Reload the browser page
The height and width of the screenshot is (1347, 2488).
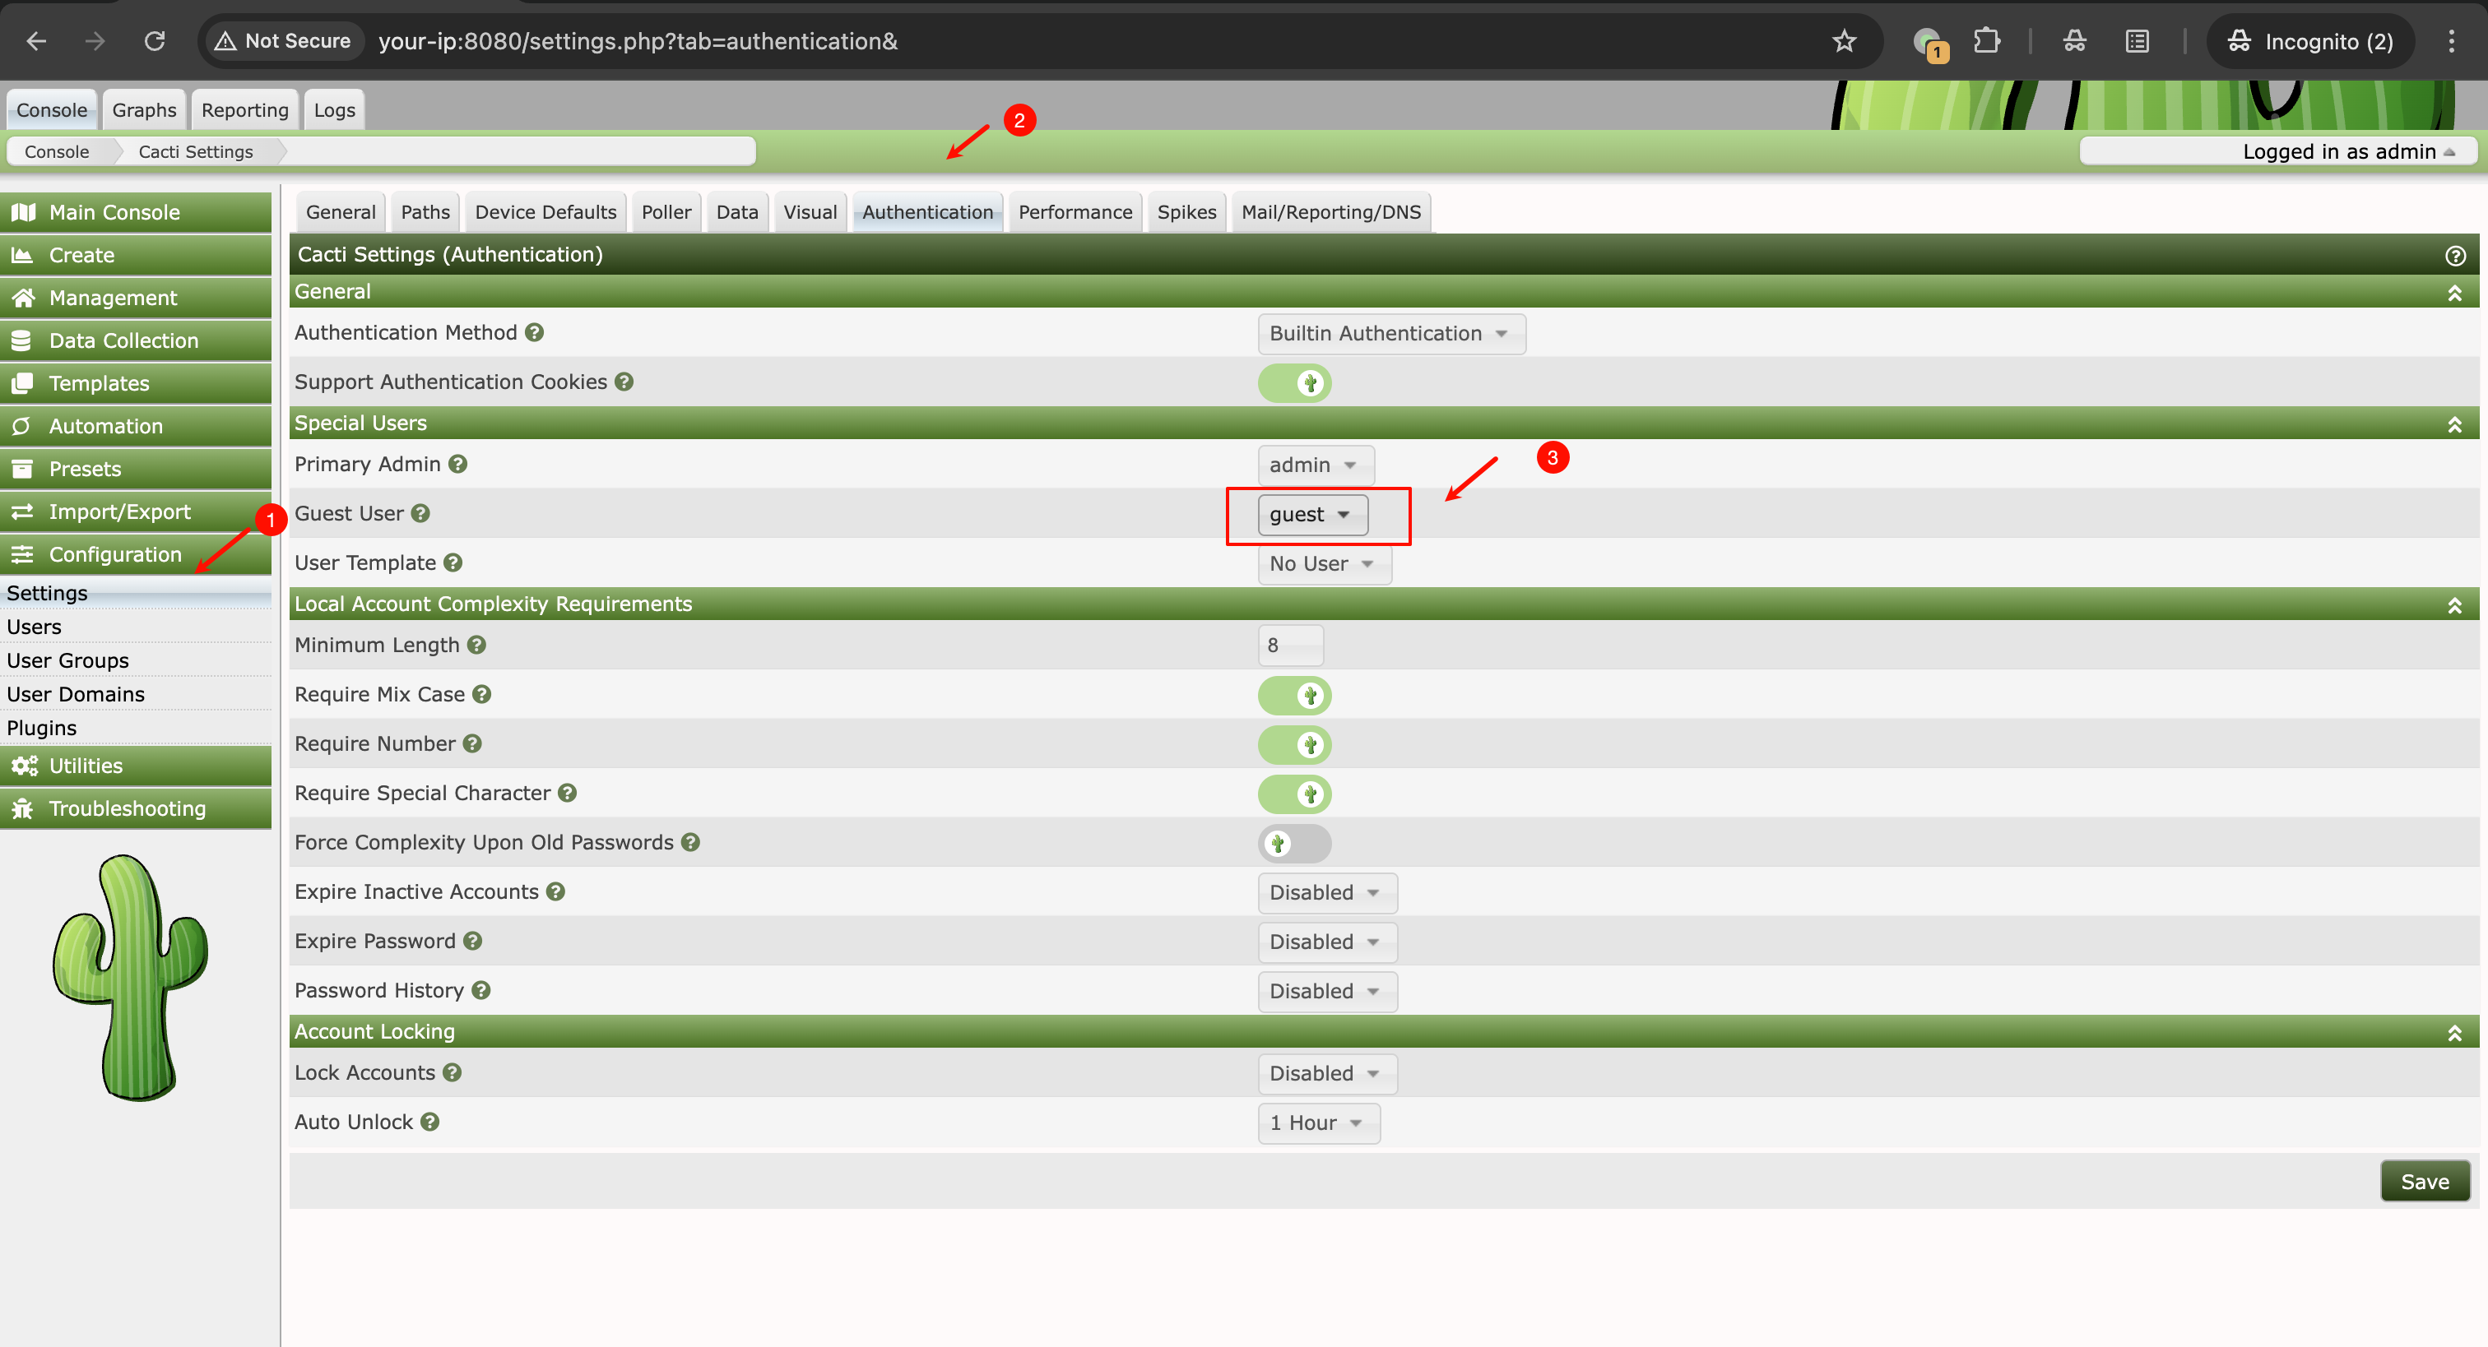[155, 40]
